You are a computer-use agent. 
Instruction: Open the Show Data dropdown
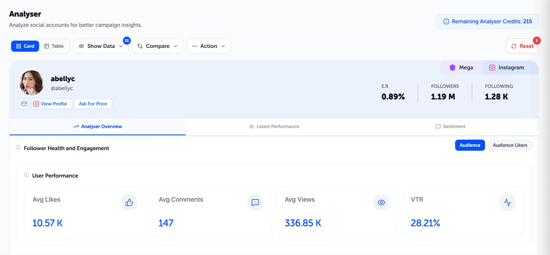(x=101, y=46)
